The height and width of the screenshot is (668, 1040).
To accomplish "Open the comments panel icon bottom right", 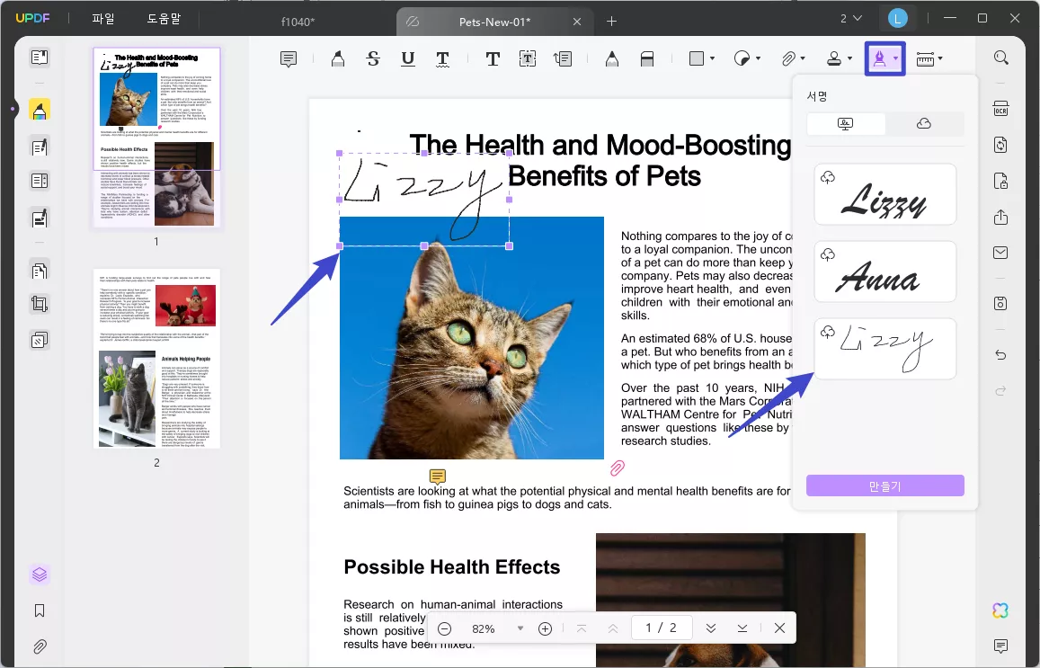I will (x=1000, y=646).
